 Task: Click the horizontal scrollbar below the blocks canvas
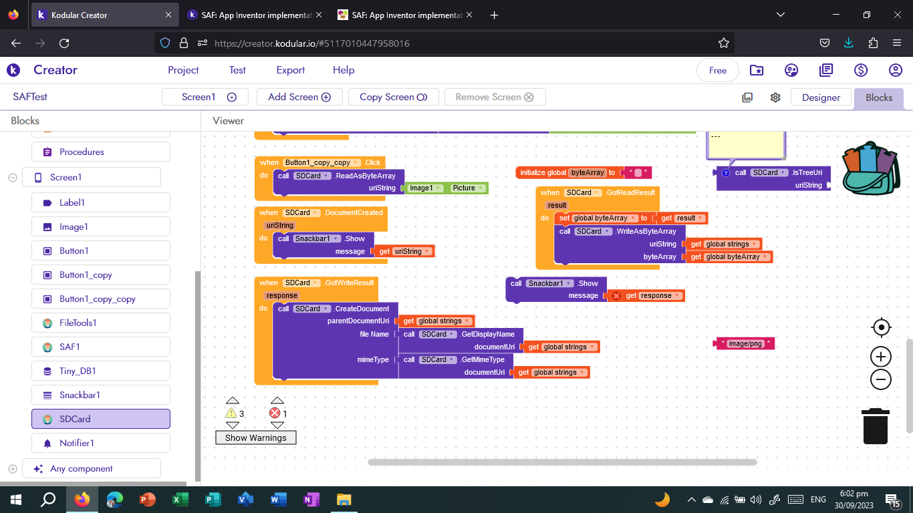pyautogui.click(x=561, y=462)
